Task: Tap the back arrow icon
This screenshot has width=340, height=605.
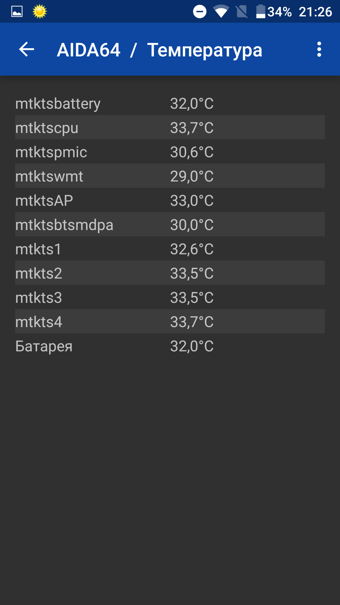Action: click(26, 49)
